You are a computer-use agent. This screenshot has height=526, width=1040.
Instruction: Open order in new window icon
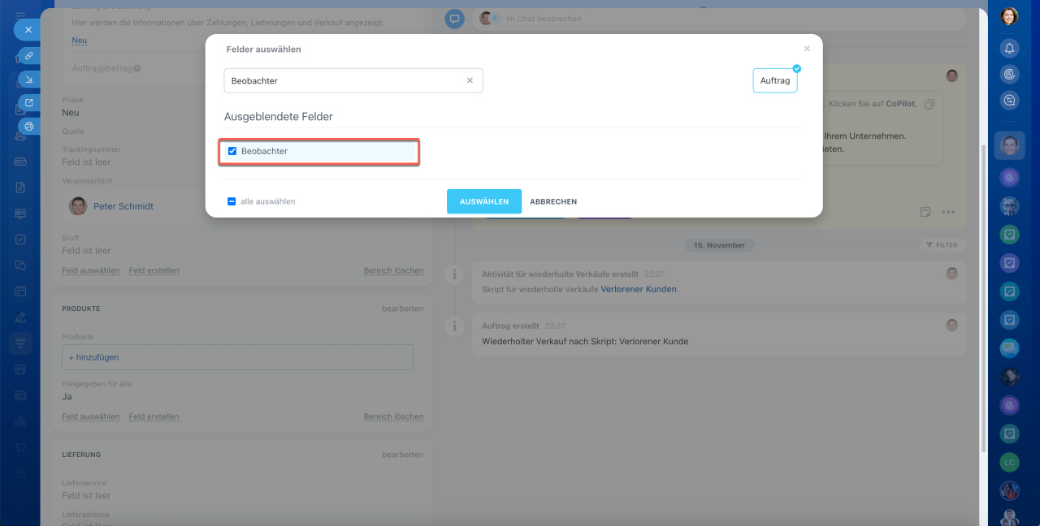pos(28,103)
